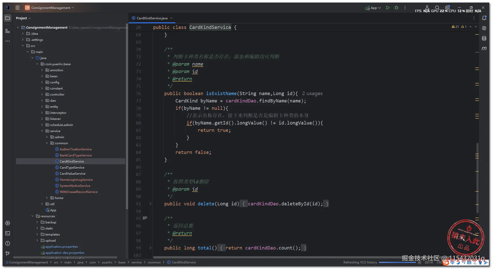The height and width of the screenshot is (269, 492).
Task: Open editor tab options menu
Action: (x=474, y=18)
